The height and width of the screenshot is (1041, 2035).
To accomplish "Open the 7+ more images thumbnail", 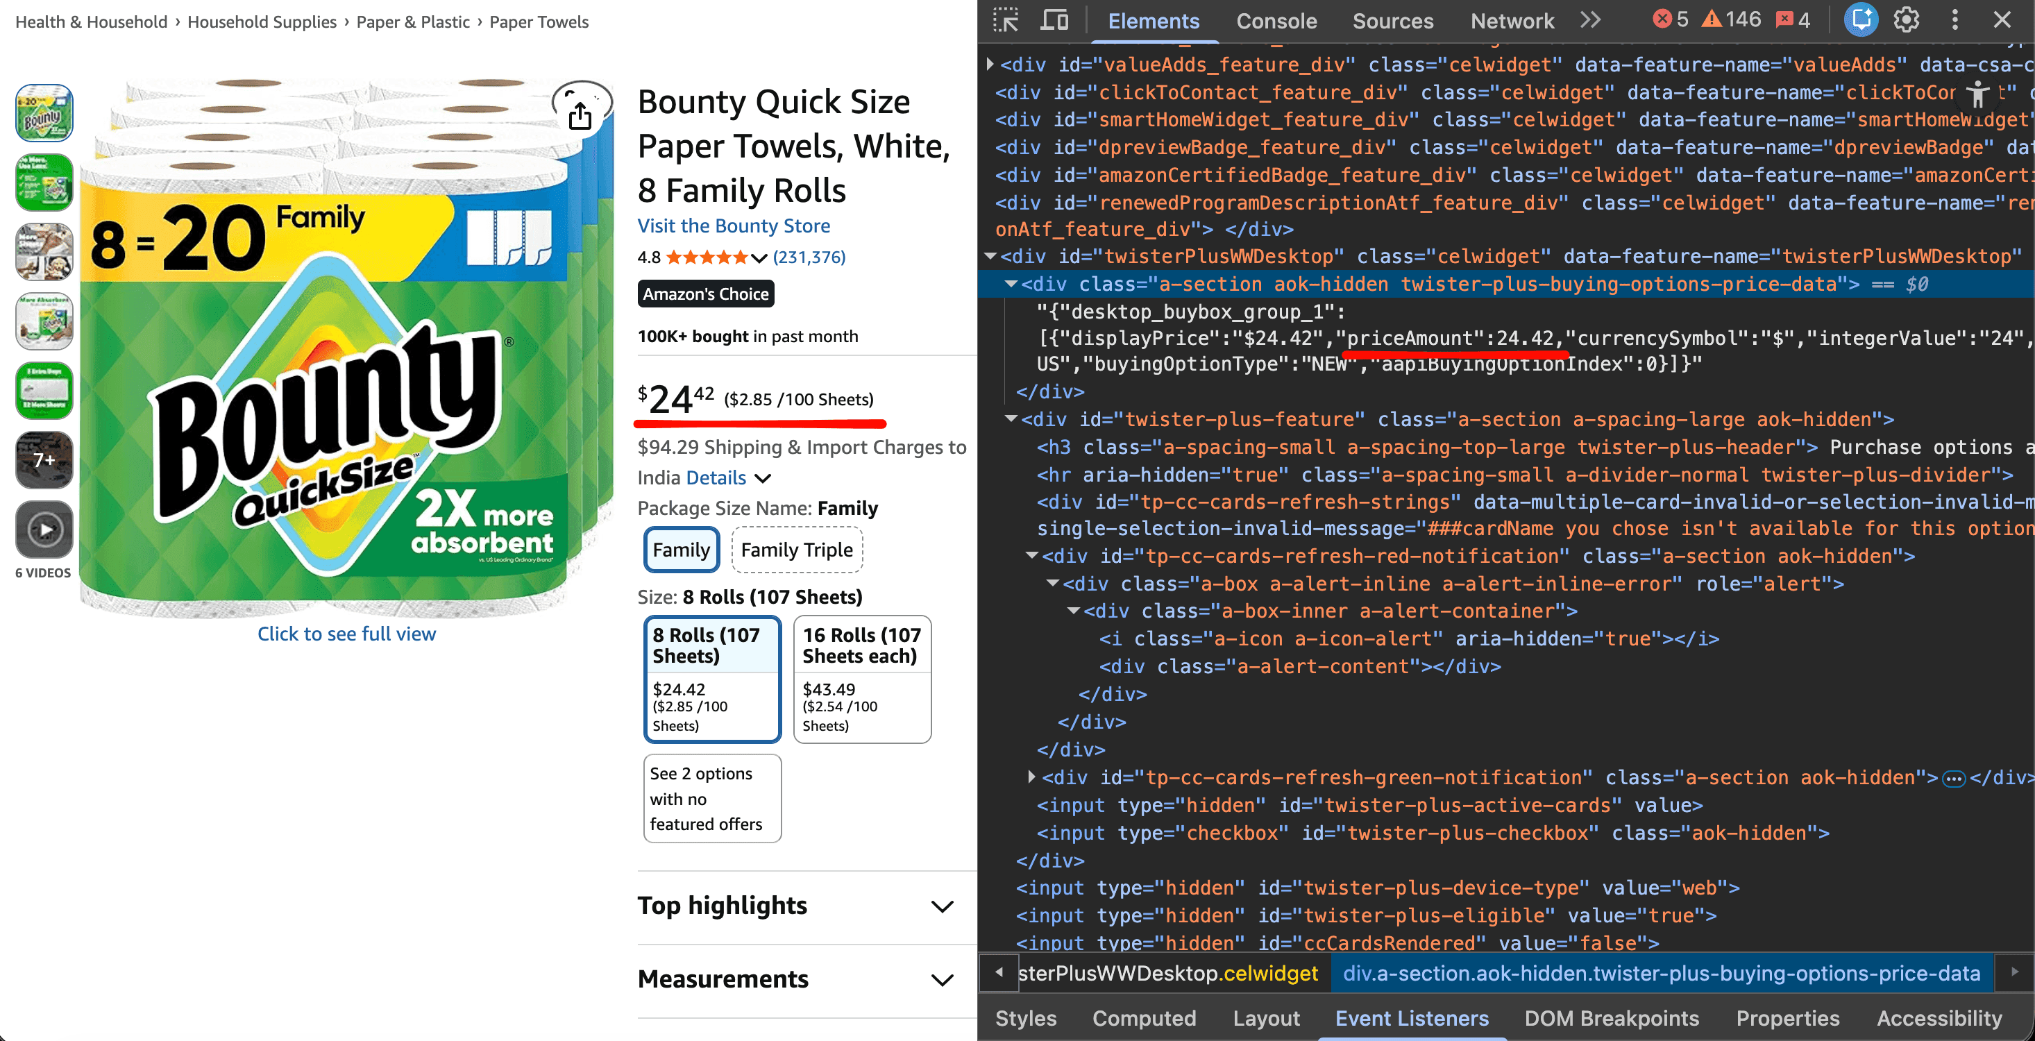I will [x=44, y=459].
